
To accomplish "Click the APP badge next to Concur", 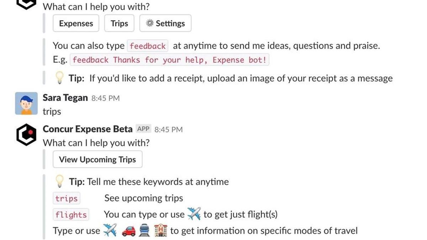I will [x=143, y=129].
